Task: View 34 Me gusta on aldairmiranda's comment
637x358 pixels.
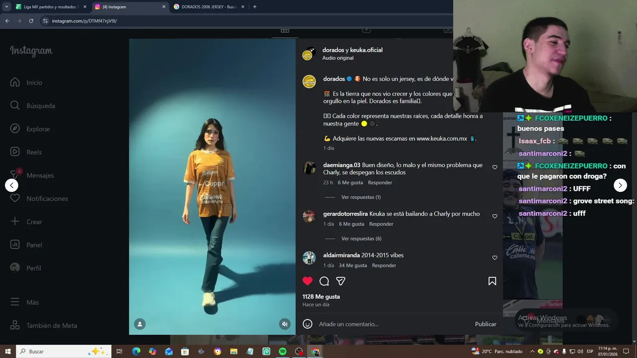Action: click(353, 266)
